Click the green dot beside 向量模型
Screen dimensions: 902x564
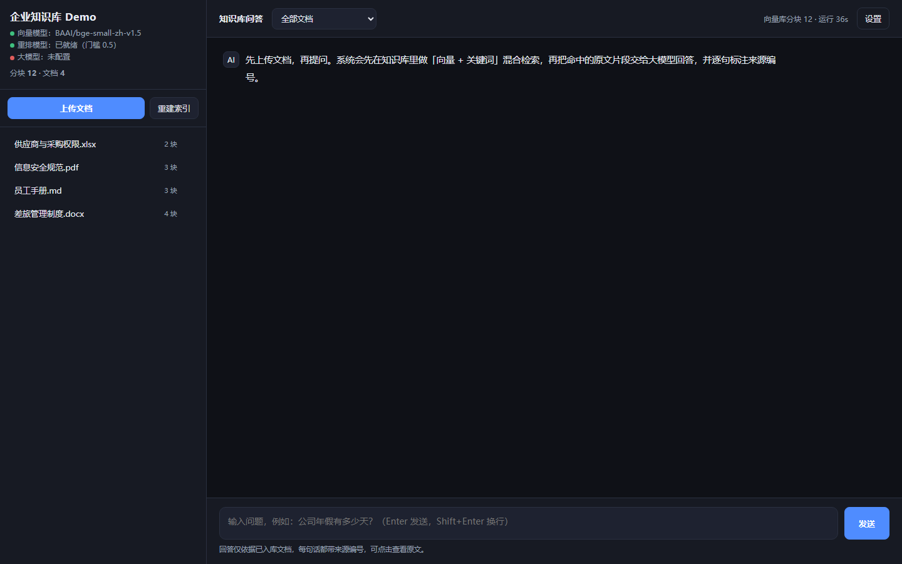[x=12, y=33]
